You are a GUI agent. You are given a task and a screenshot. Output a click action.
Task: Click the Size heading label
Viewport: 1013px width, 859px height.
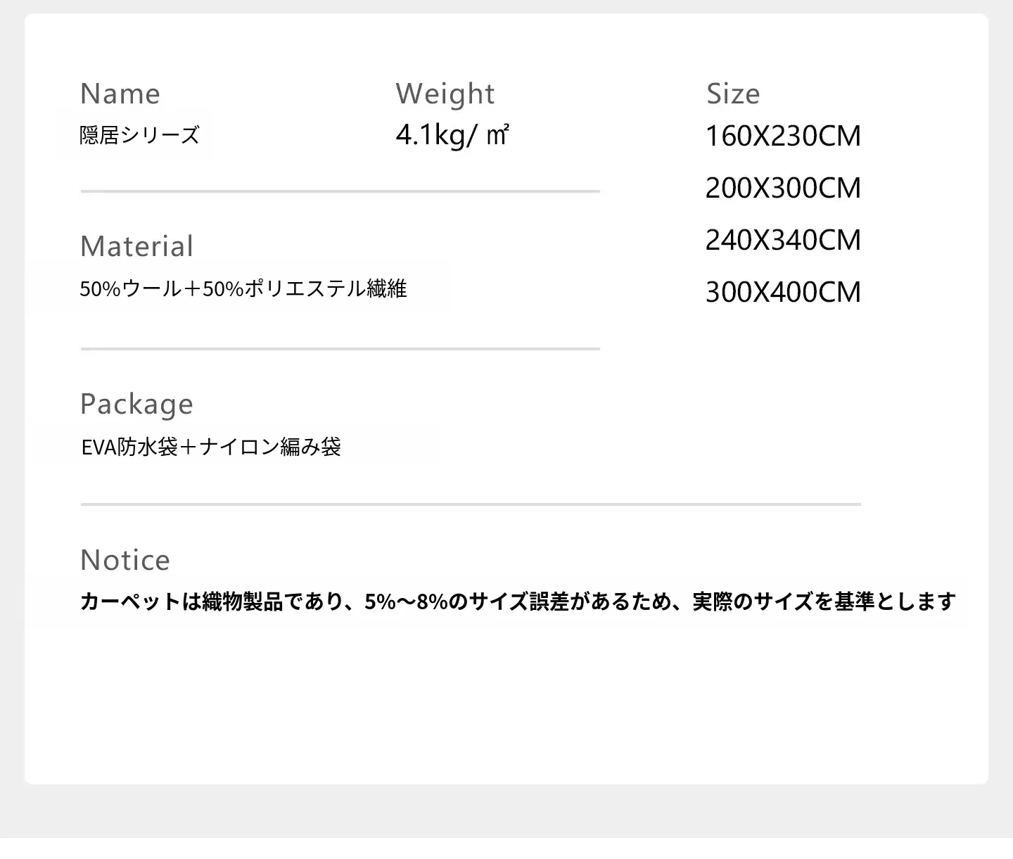(x=733, y=94)
